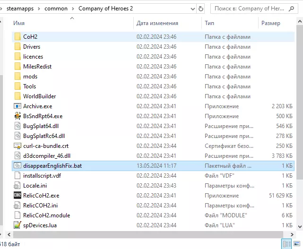Select the file name Archive.exe
This screenshot has height=249, width=303.
[38, 106]
